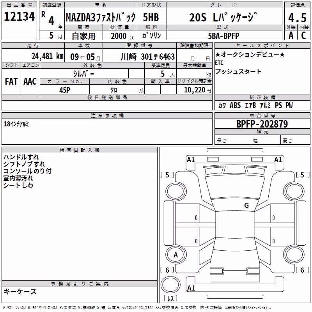Click inspector note シフトノブすれ
Viewport: 312px width, 312px height.
point(24,164)
